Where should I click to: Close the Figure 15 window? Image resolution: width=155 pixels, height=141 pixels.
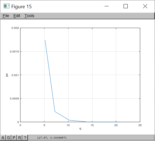145,6
